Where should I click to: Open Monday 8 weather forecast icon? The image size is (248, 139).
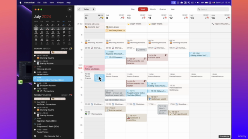point(101,18)
